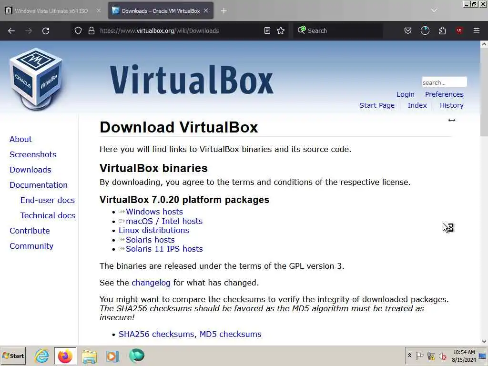Select Downloads in the sidebar
488x366 pixels.
(x=30, y=170)
